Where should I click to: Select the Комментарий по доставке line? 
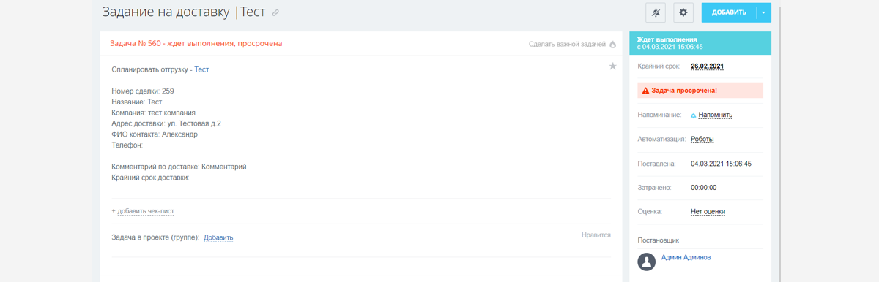(179, 167)
